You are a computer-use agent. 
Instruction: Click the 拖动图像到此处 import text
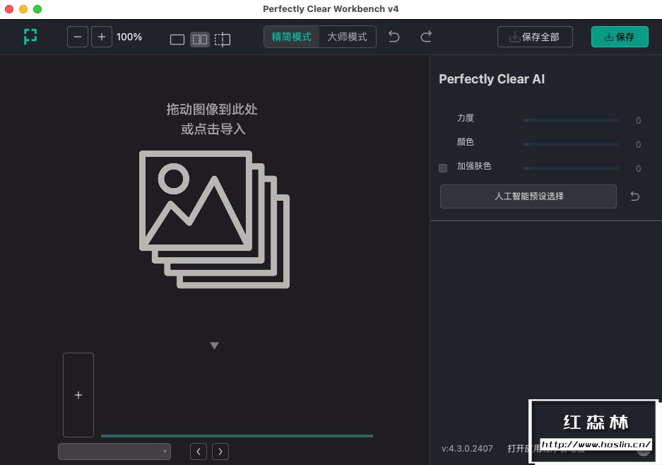(x=212, y=110)
